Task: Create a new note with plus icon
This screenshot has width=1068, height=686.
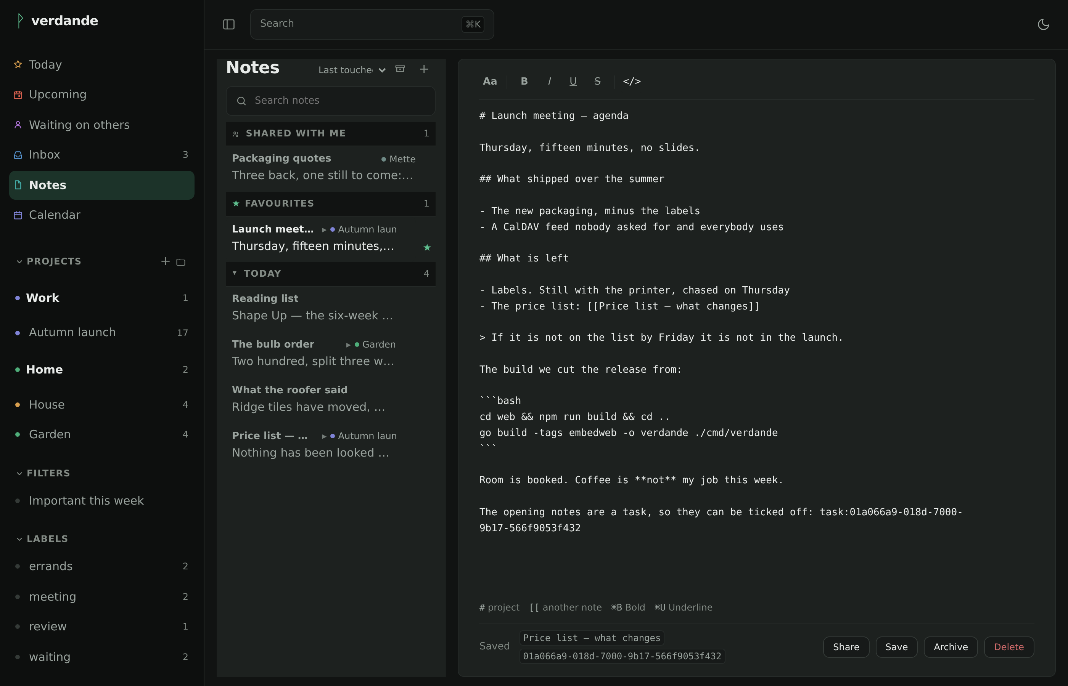Action: pos(424,69)
